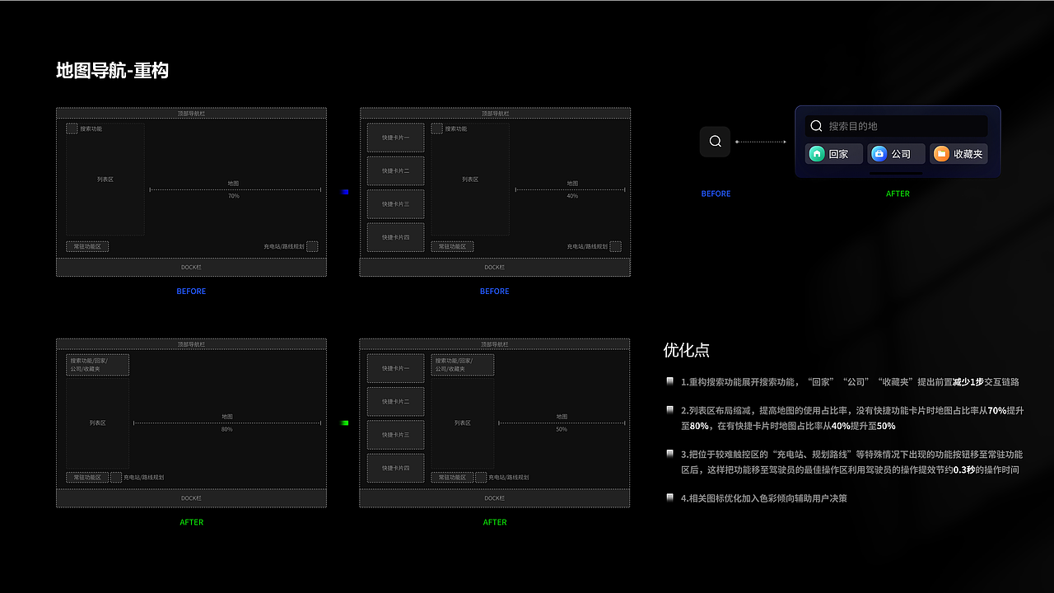Click bullet text starting 2.列表区布局缩减
1054x593 pixels.
click(x=852, y=418)
